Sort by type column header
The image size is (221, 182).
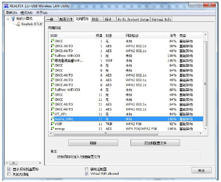pyautogui.click(x=190, y=35)
